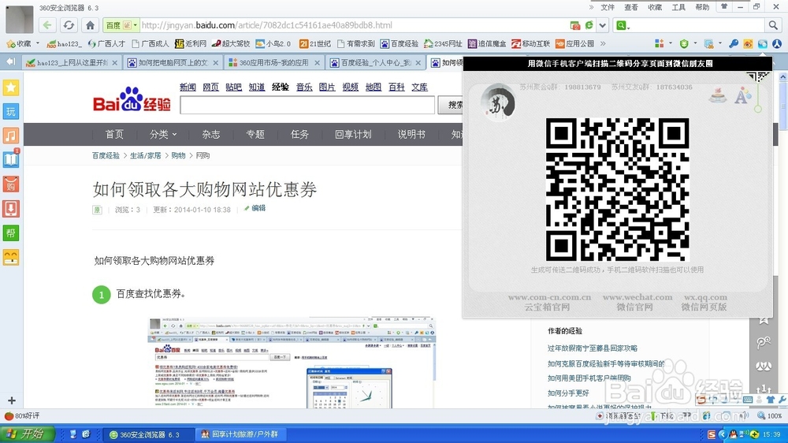The width and height of the screenshot is (788, 443).
Task: Switch to the 360应用市场 tab
Action: tap(274, 62)
